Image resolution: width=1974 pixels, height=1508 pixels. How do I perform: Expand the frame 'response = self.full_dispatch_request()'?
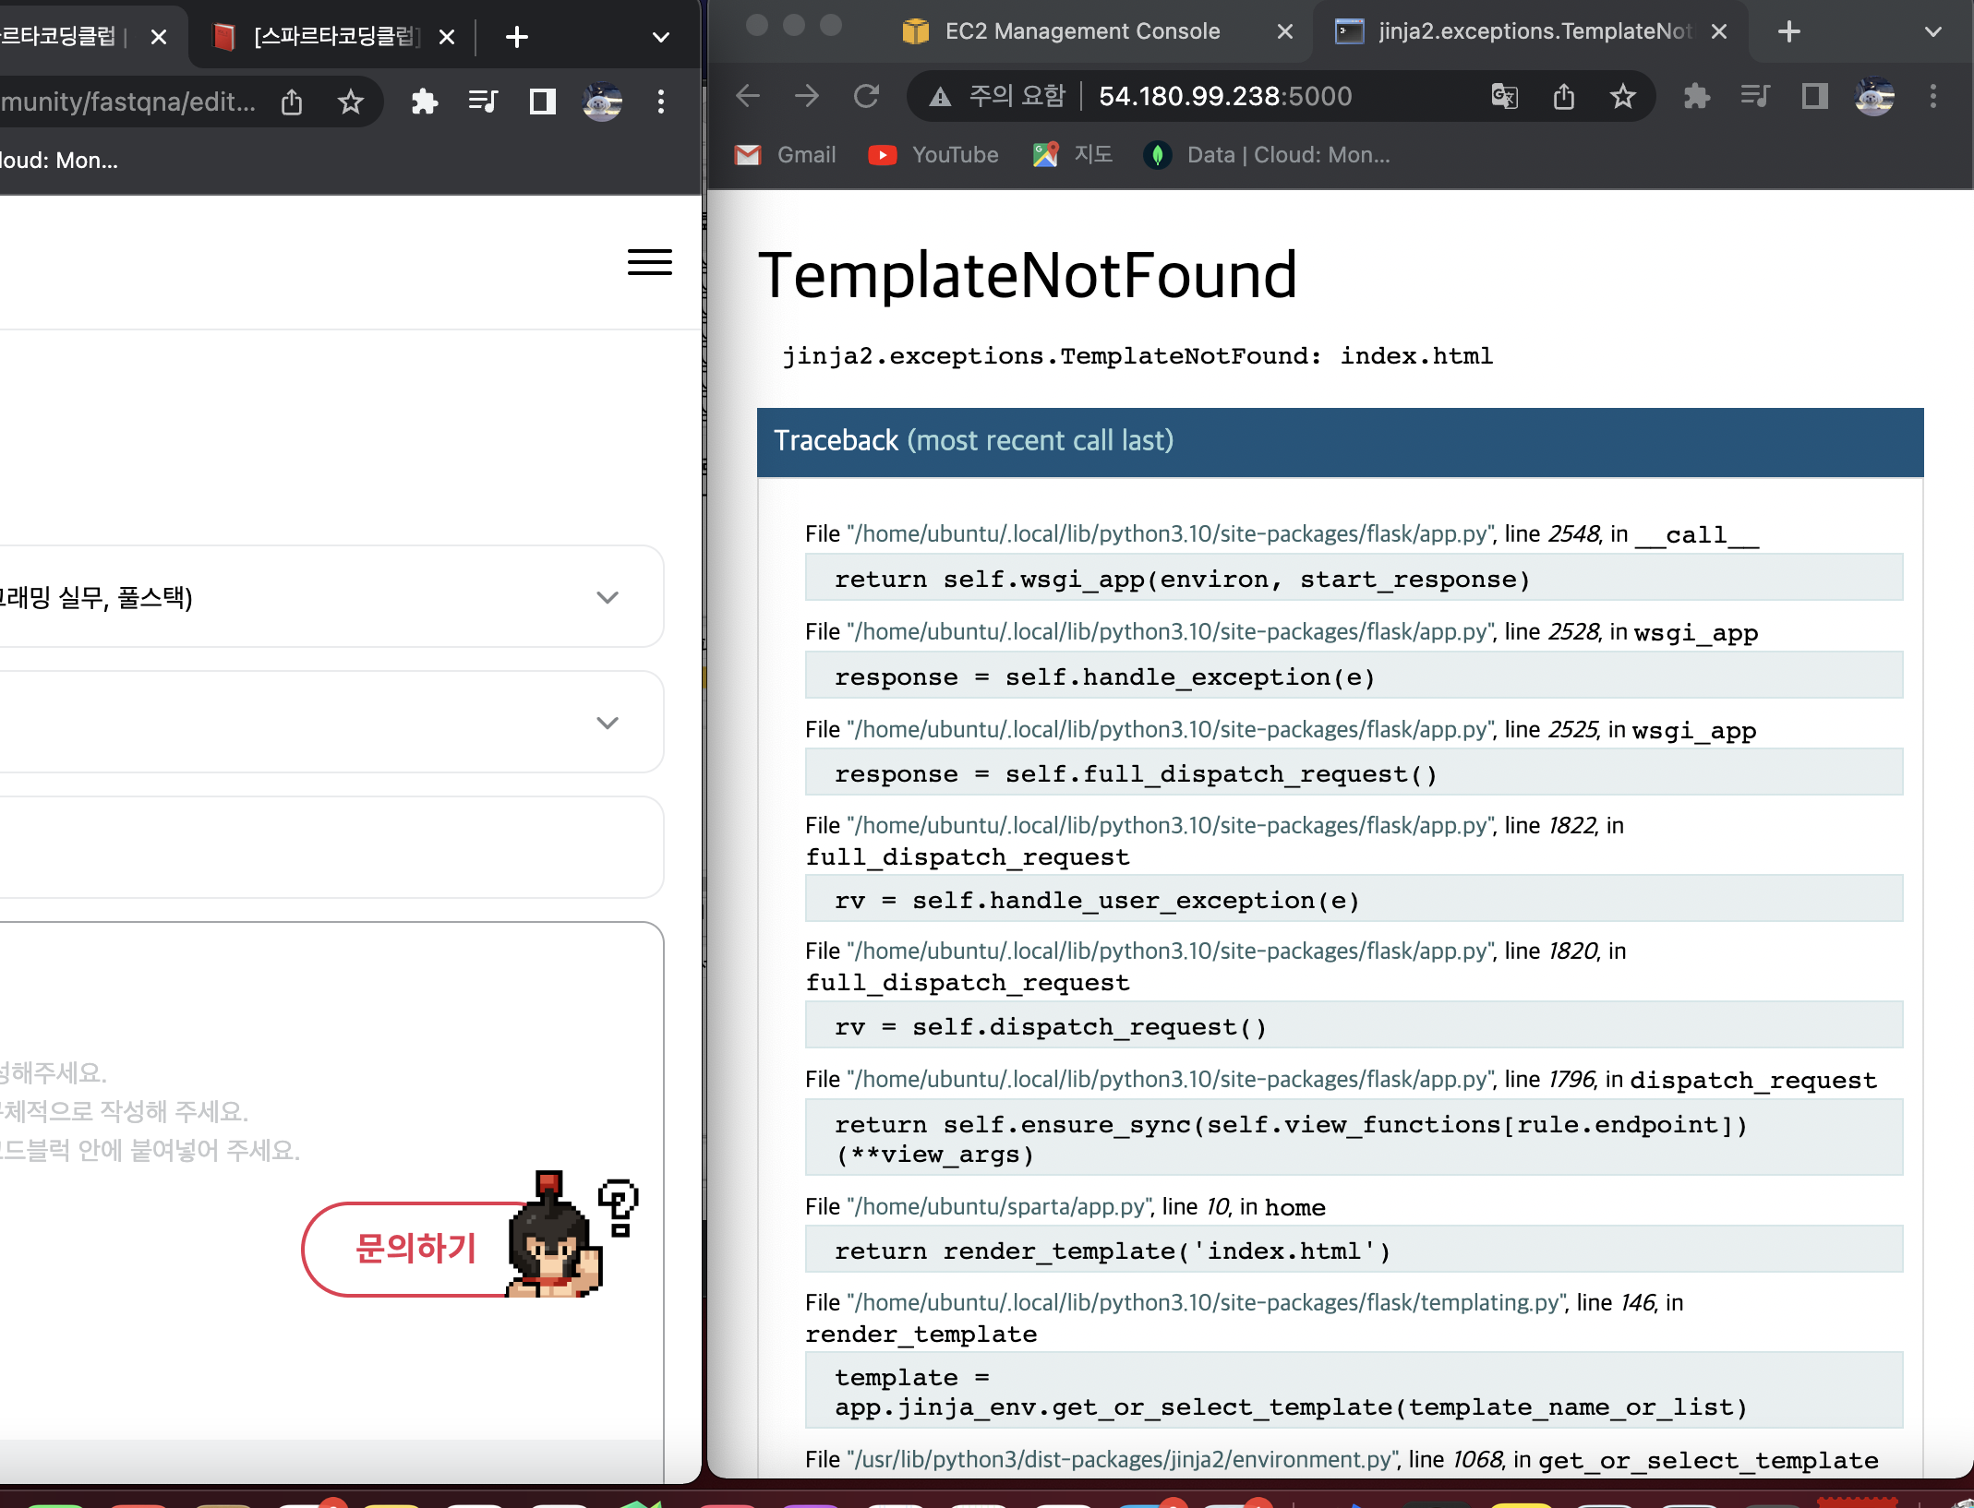[x=1354, y=772]
